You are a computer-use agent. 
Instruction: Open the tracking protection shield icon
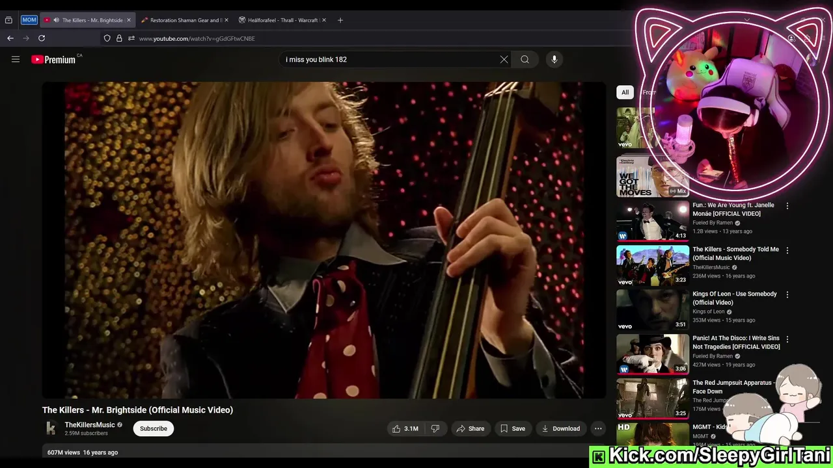click(107, 38)
